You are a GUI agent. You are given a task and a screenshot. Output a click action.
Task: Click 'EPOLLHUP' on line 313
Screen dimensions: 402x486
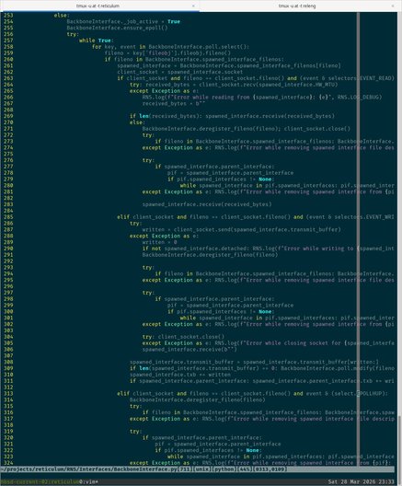[x=371, y=393]
